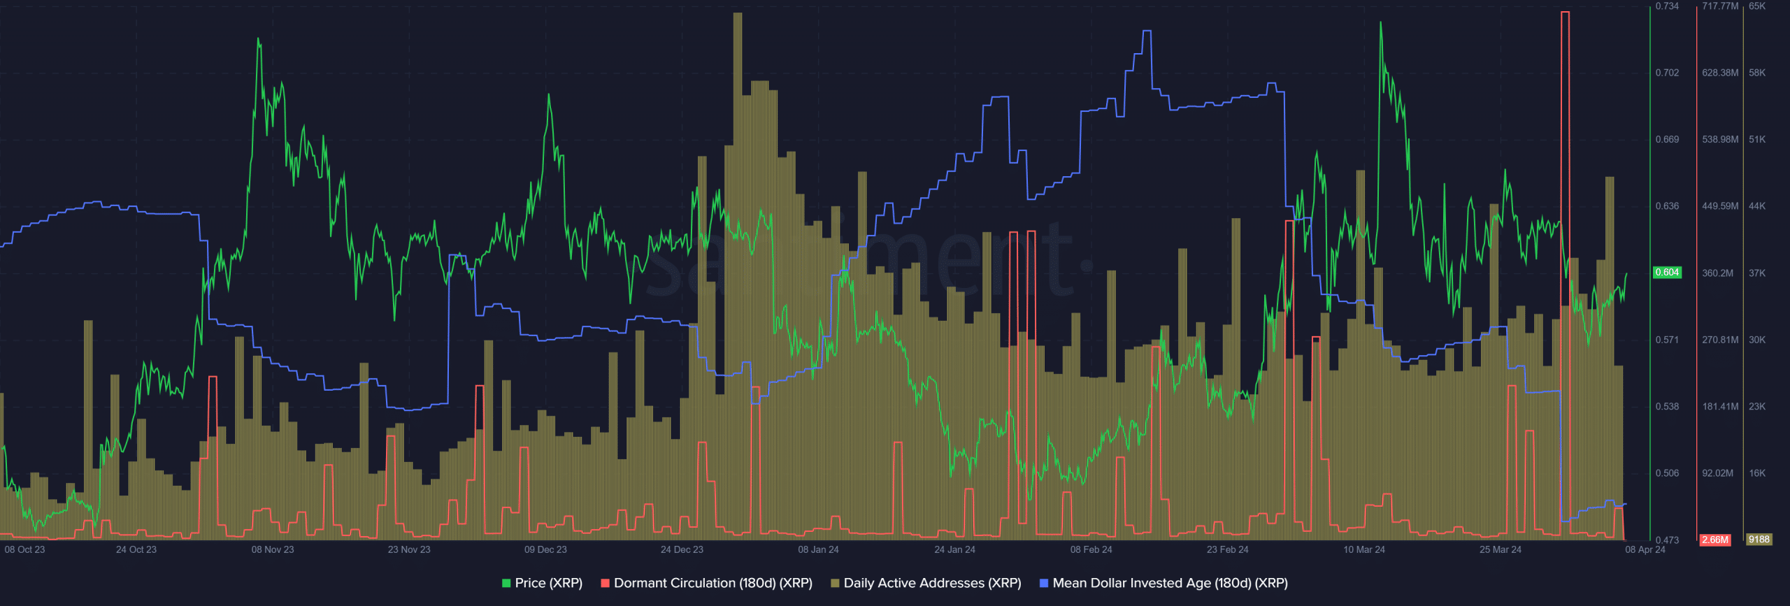Select the 08 Apr 24 date label
The width and height of the screenshot is (1790, 606).
(1645, 549)
